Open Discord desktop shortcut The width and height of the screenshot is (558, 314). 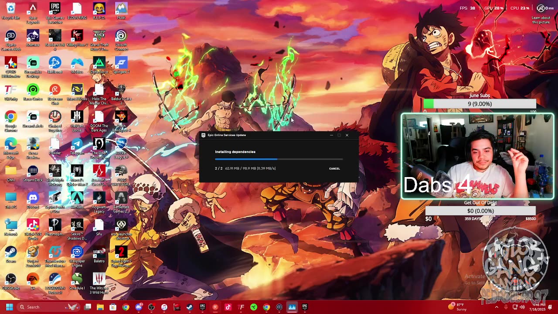click(x=33, y=201)
